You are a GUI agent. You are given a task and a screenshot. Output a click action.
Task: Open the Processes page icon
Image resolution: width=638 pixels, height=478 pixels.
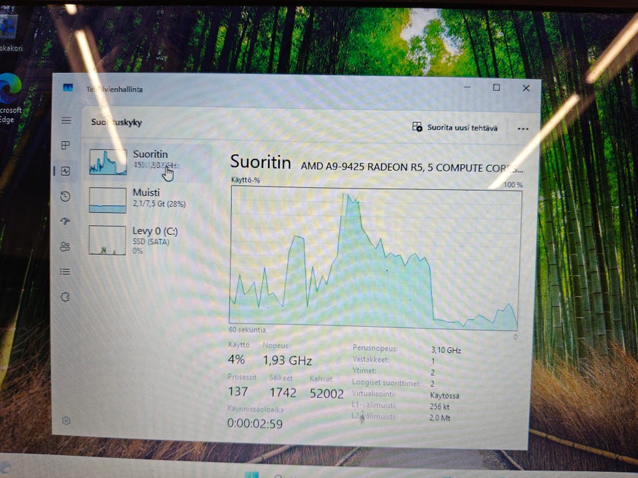click(x=66, y=145)
